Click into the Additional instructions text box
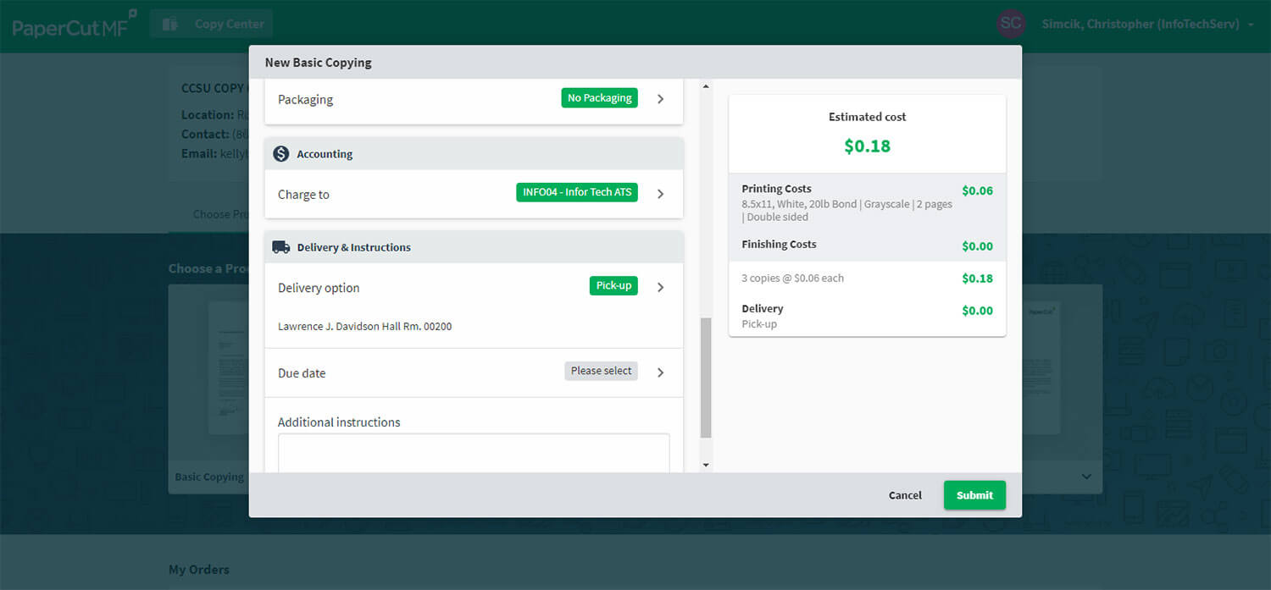1271x590 pixels. [x=474, y=453]
